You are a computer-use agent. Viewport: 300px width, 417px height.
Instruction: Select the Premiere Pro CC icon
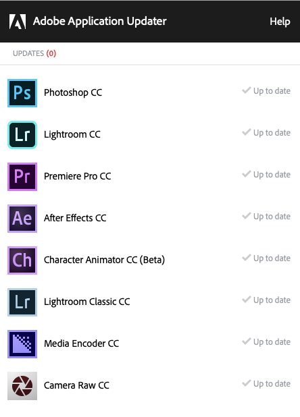[22, 177]
